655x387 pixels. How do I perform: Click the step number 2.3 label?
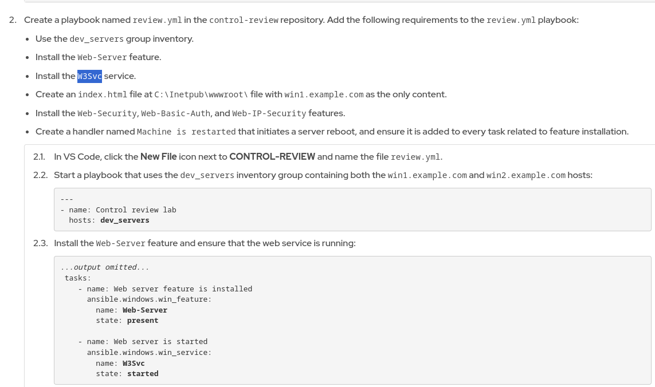40,243
